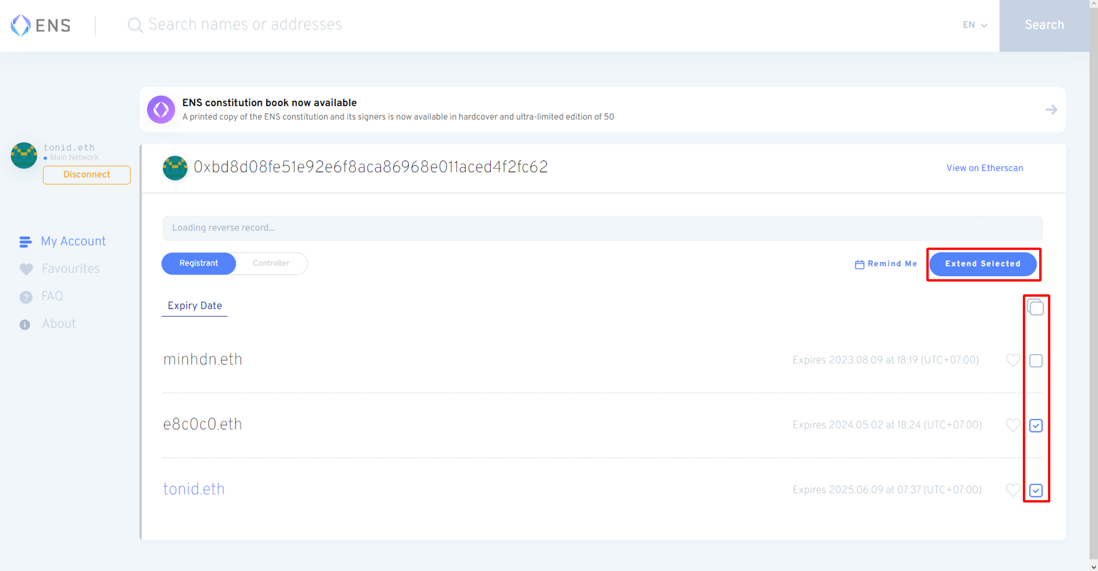Screen dimensions: 1098x571
Task: Favourite minhdn.eth with heart icon
Action: [x=1012, y=360]
